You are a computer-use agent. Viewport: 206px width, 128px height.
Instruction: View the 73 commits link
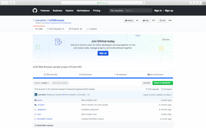coord(50,74)
